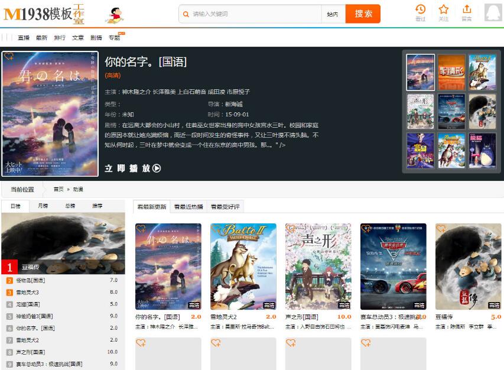Click the heart-plus icon on featured banner poster
This screenshot has width=504, height=370.
pyautogui.click(x=8, y=57)
